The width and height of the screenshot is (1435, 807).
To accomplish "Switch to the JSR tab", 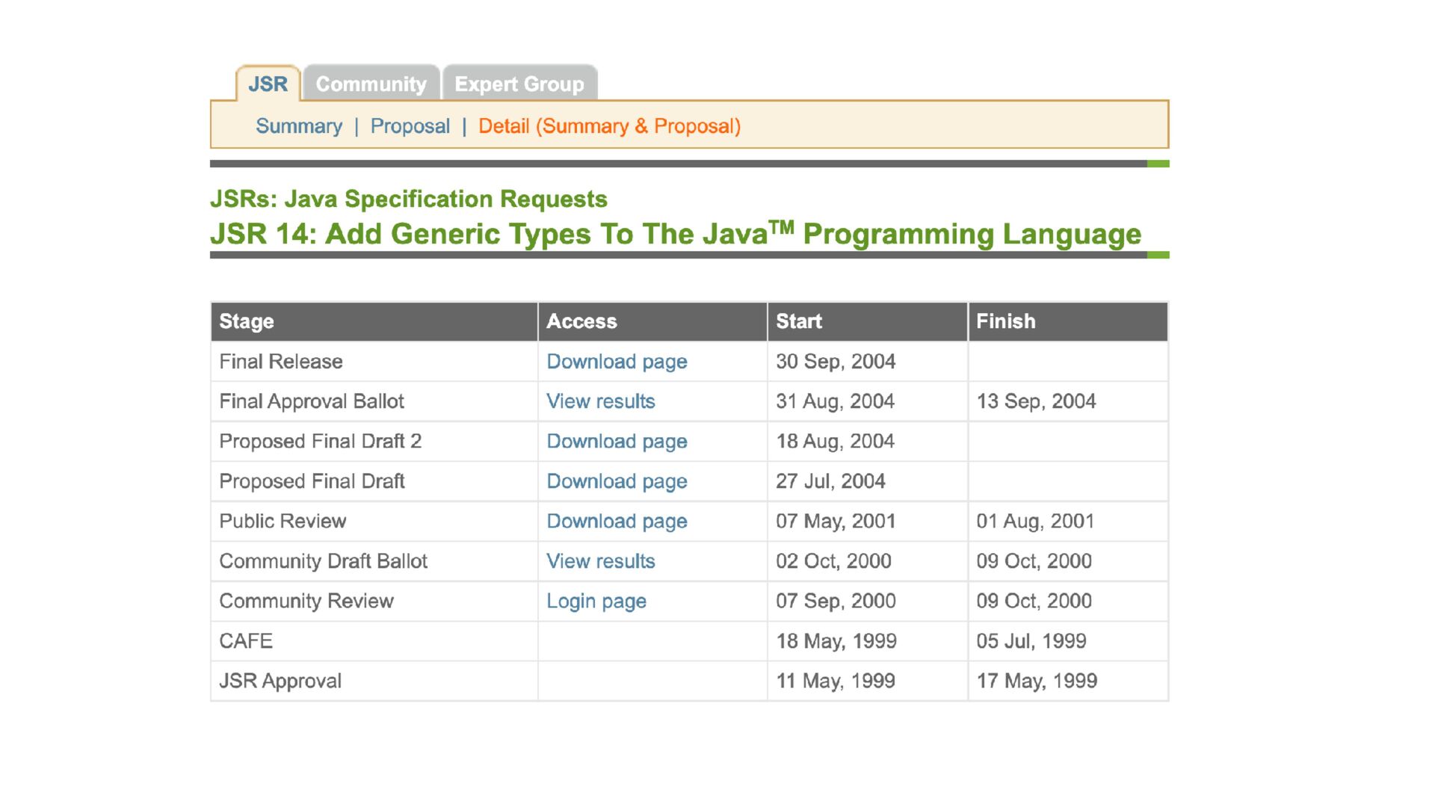I will point(268,84).
